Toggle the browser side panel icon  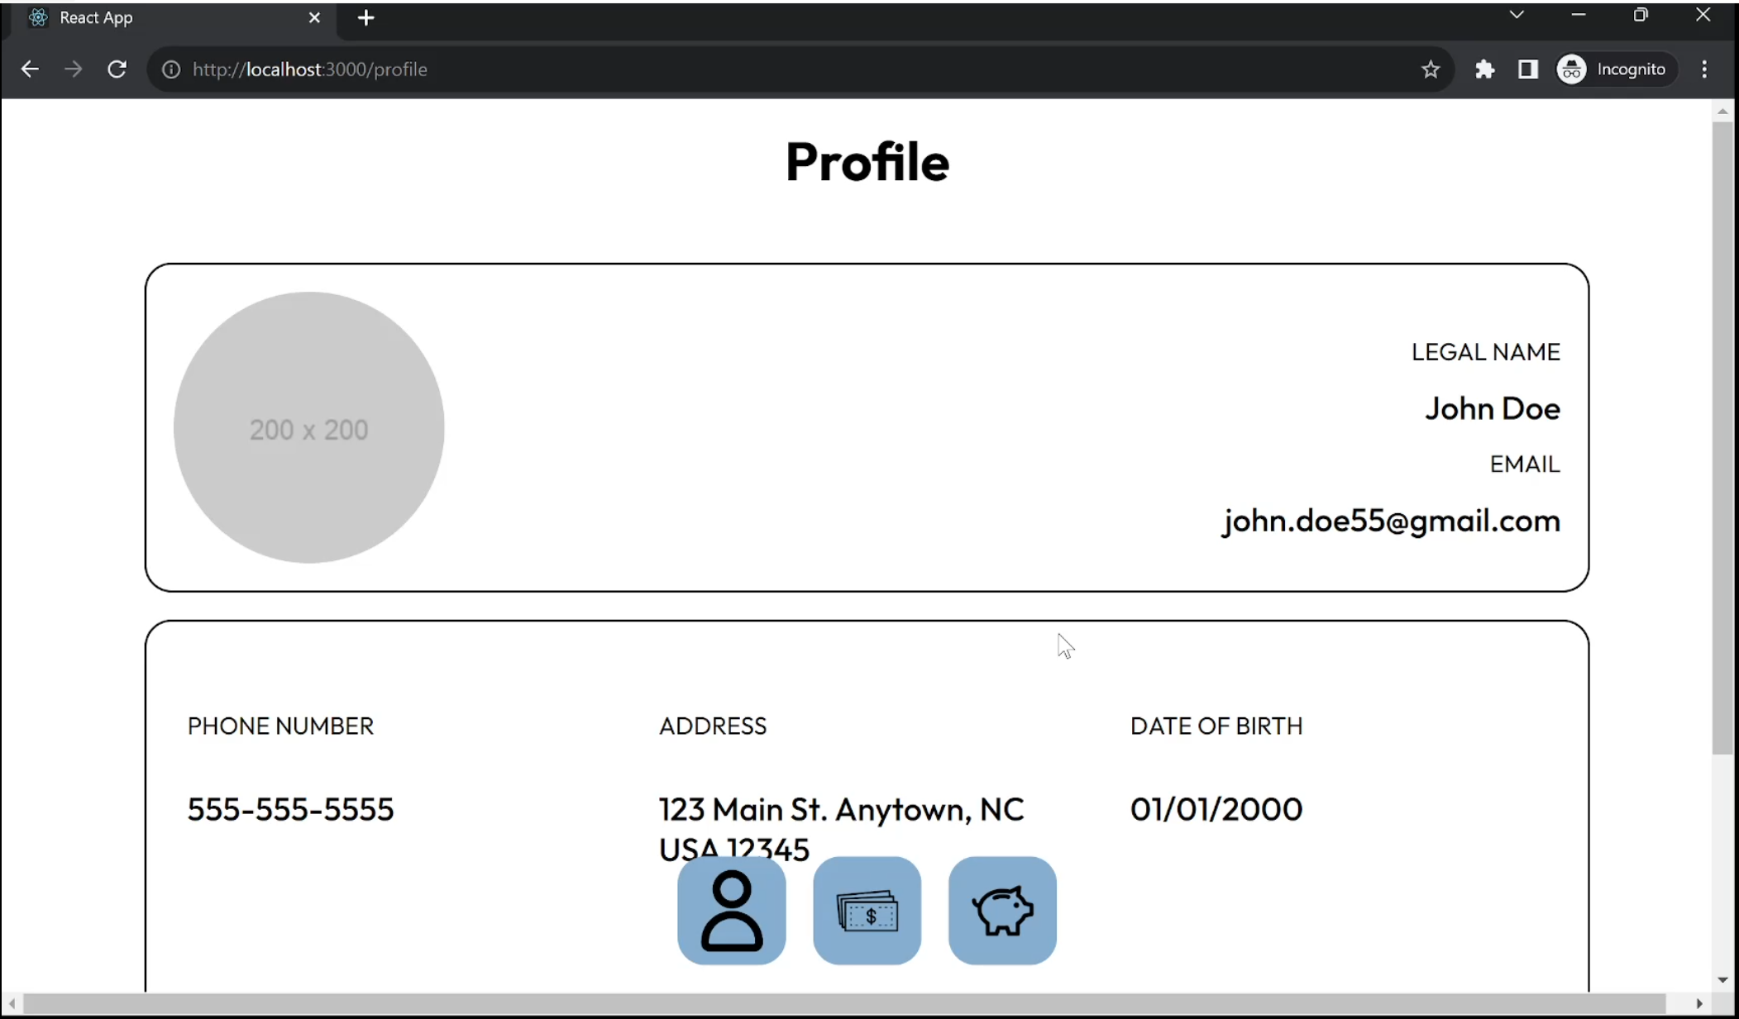coord(1527,69)
